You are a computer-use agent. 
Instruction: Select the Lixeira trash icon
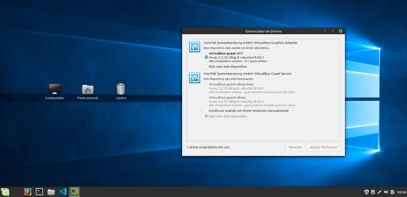click(x=121, y=91)
